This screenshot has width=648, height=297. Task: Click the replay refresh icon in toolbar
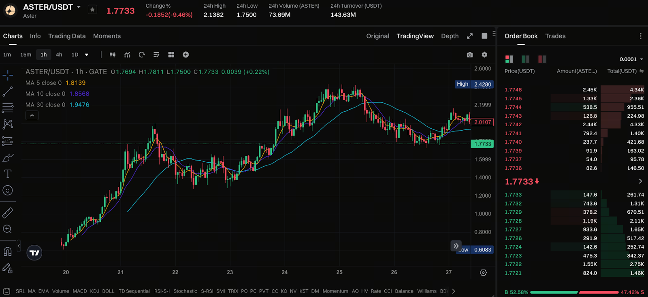(142, 55)
